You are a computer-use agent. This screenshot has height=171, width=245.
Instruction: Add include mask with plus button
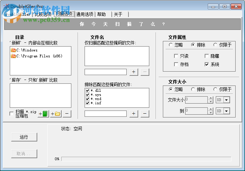point(134,72)
